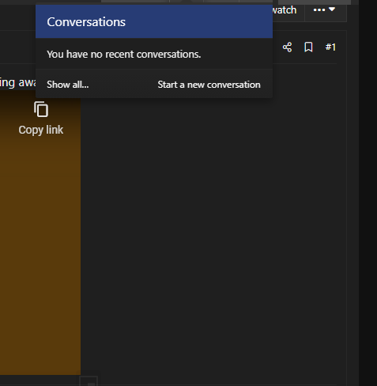This screenshot has width=377, height=386.
Task: Click the brown share panel background
Action: [x=40, y=237]
